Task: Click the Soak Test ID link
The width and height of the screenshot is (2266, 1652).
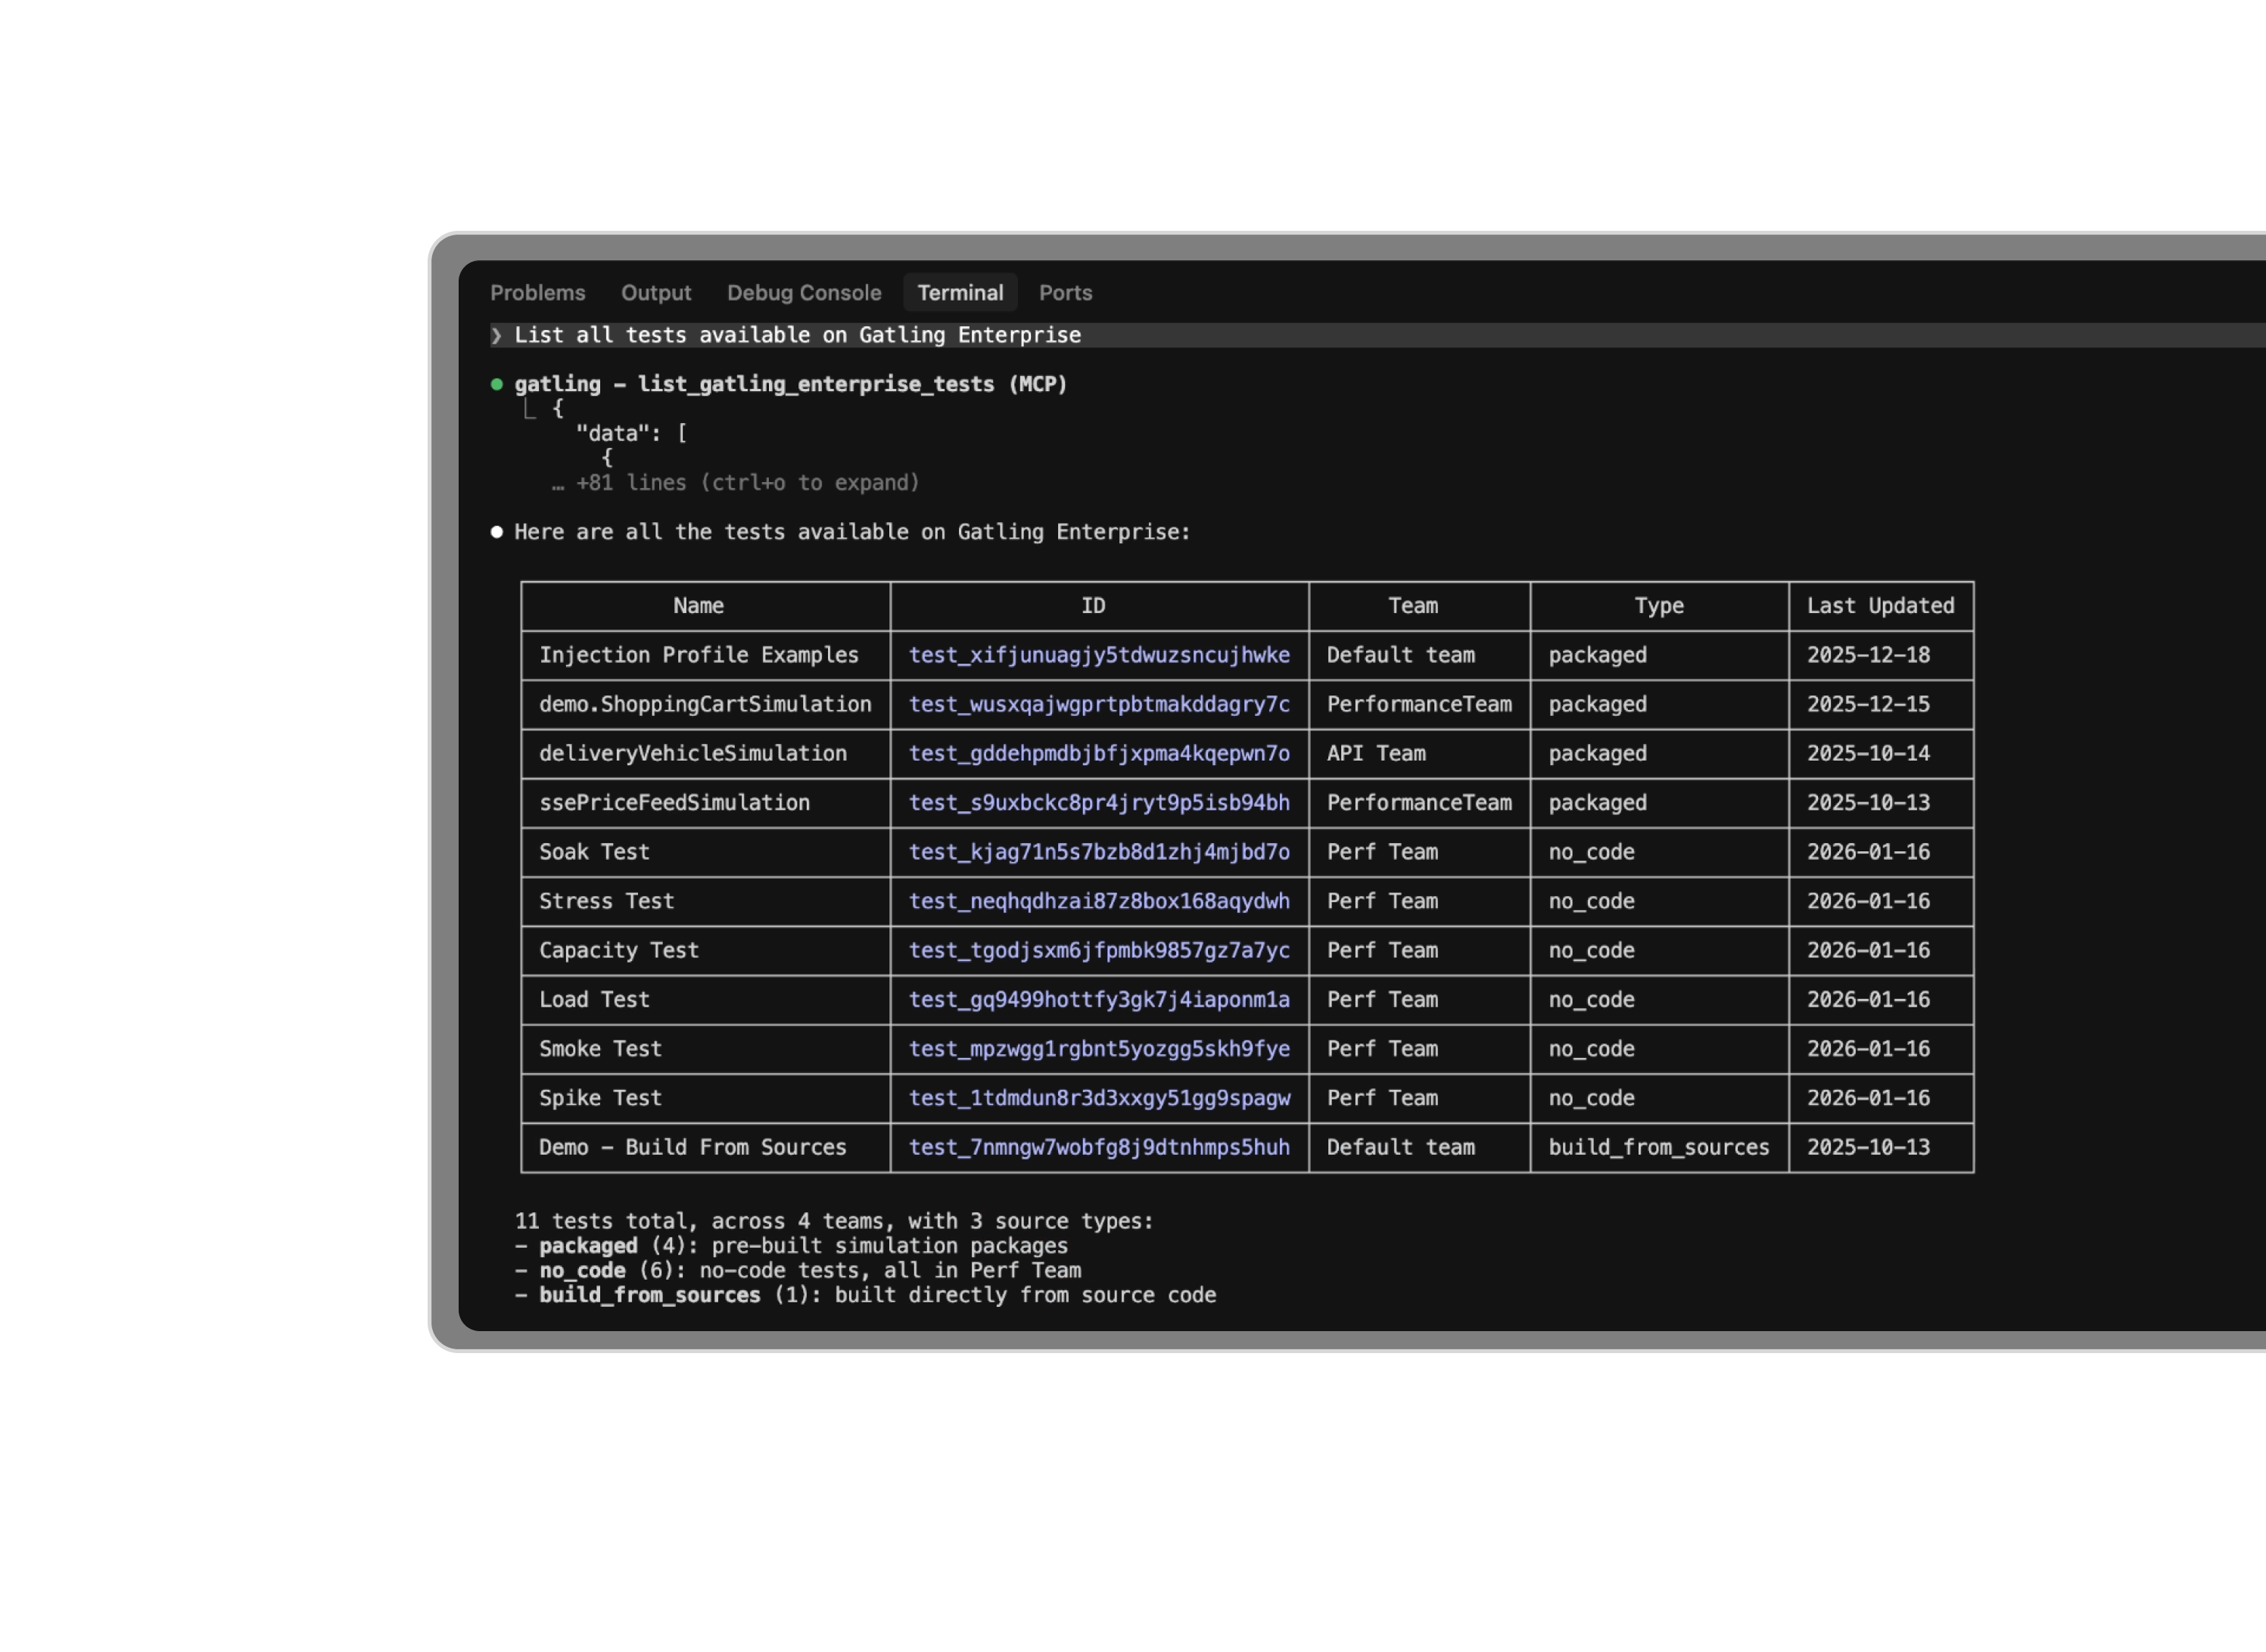Action: pos(1099,852)
